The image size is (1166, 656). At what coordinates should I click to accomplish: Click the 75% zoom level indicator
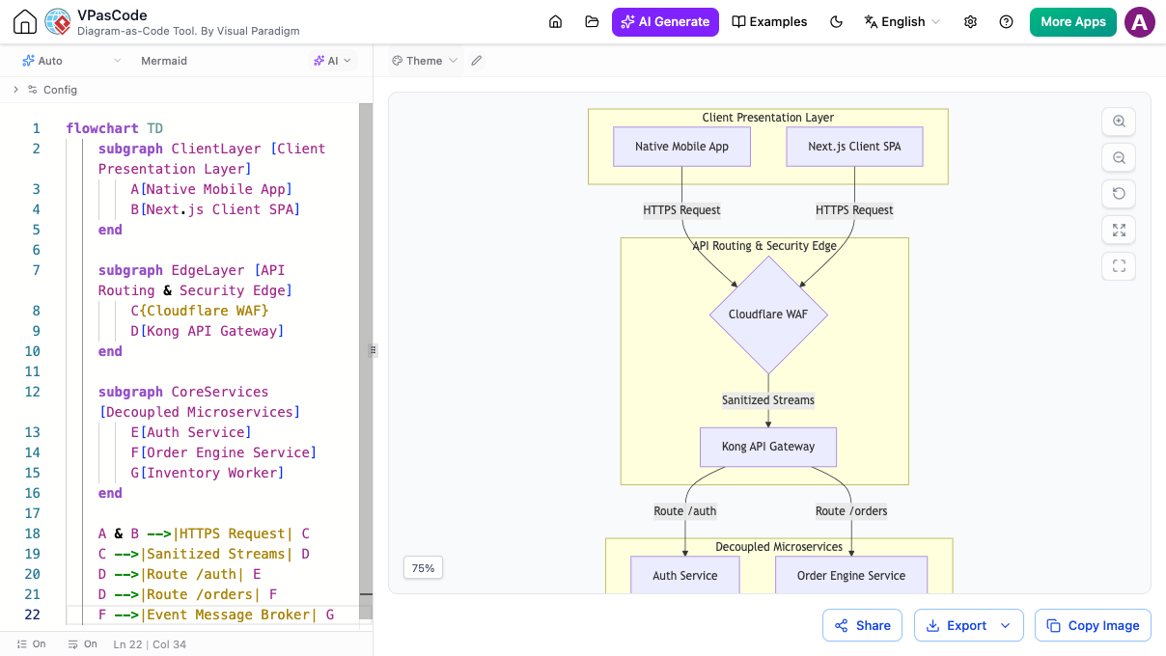point(423,568)
